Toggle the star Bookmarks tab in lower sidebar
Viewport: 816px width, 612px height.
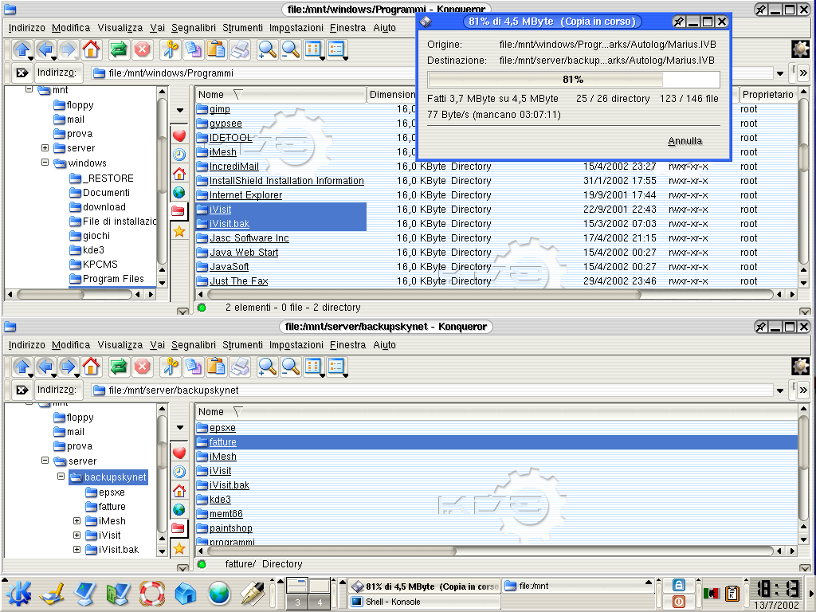(179, 548)
